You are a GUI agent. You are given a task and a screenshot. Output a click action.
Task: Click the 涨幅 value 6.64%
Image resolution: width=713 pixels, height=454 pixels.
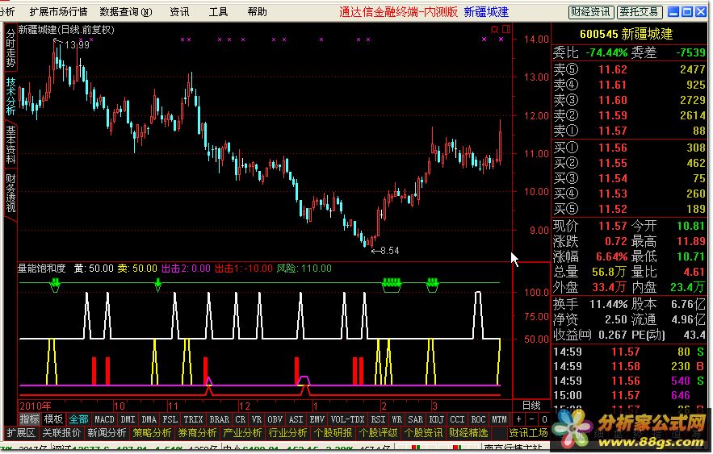click(x=611, y=256)
